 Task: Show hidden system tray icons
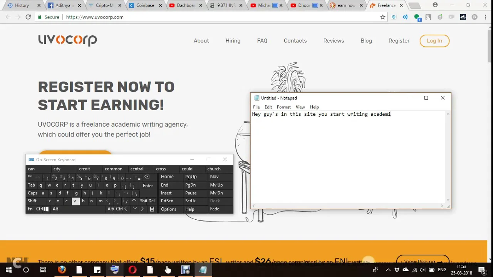(388, 270)
